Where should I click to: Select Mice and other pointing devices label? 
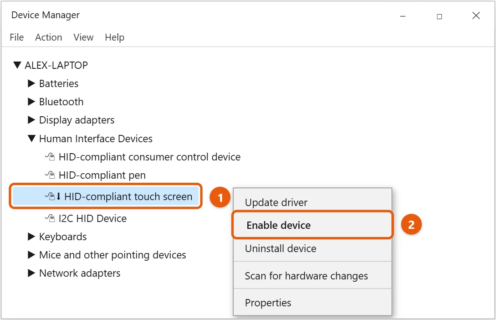(112, 255)
